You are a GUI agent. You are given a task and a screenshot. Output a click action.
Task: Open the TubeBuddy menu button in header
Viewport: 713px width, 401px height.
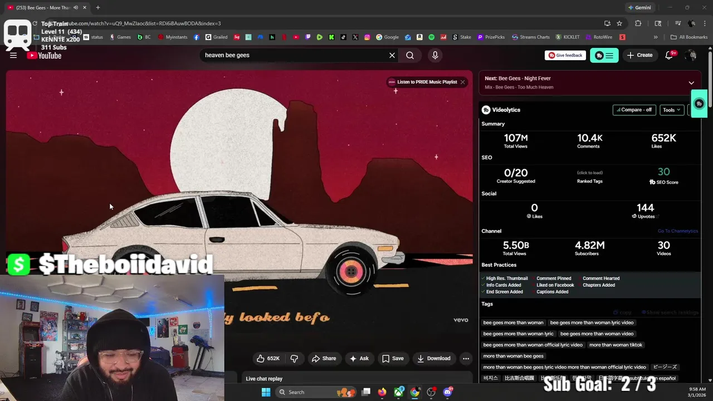(x=604, y=55)
